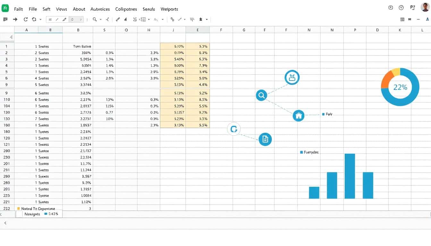Click the checkmark icon in toolbar
The width and height of the screenshot is (431, 246).
tap(180, 20)
